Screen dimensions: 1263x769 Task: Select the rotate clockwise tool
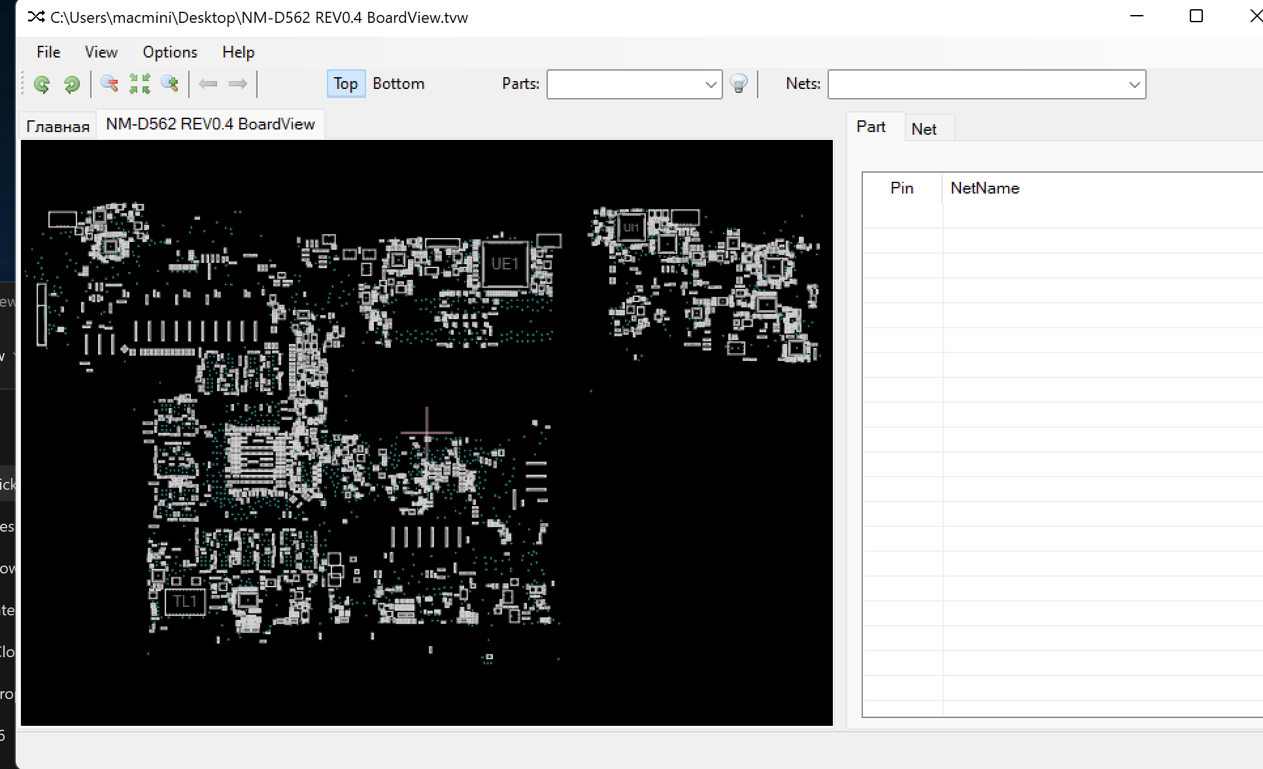pos(72,84)
